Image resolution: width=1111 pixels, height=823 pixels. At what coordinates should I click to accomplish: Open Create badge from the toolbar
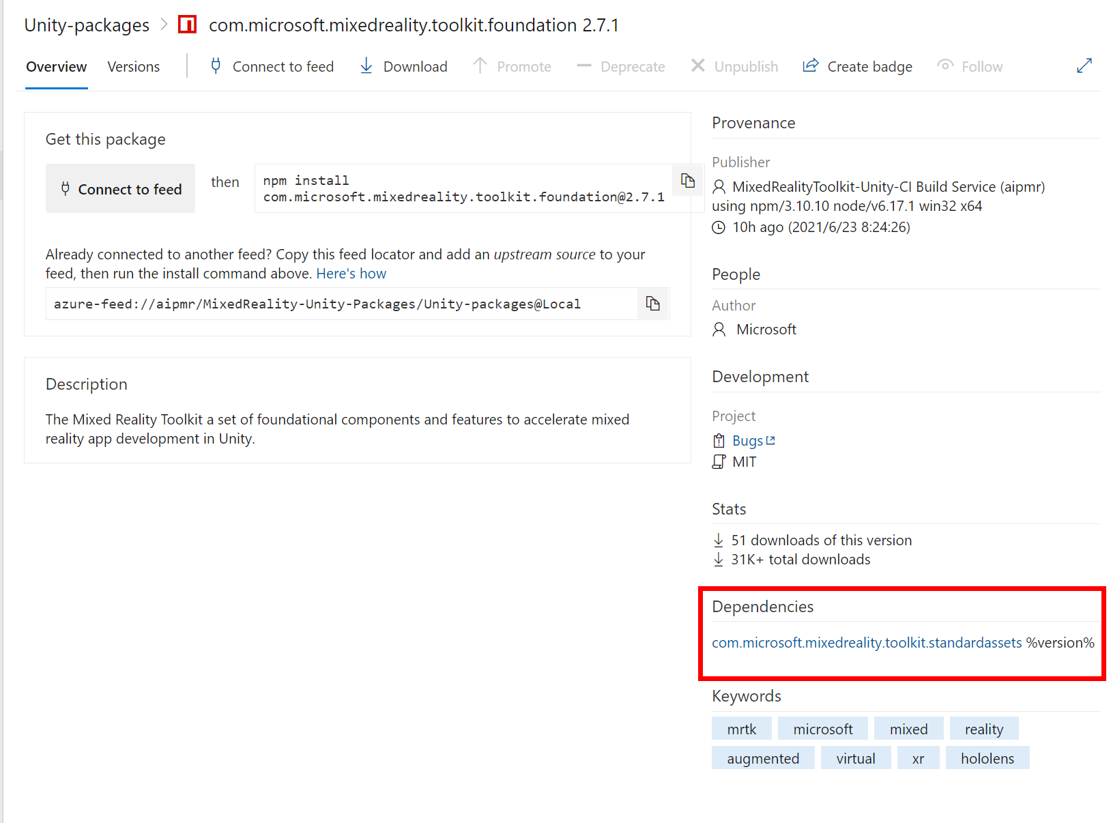click(x=870, y=67)
